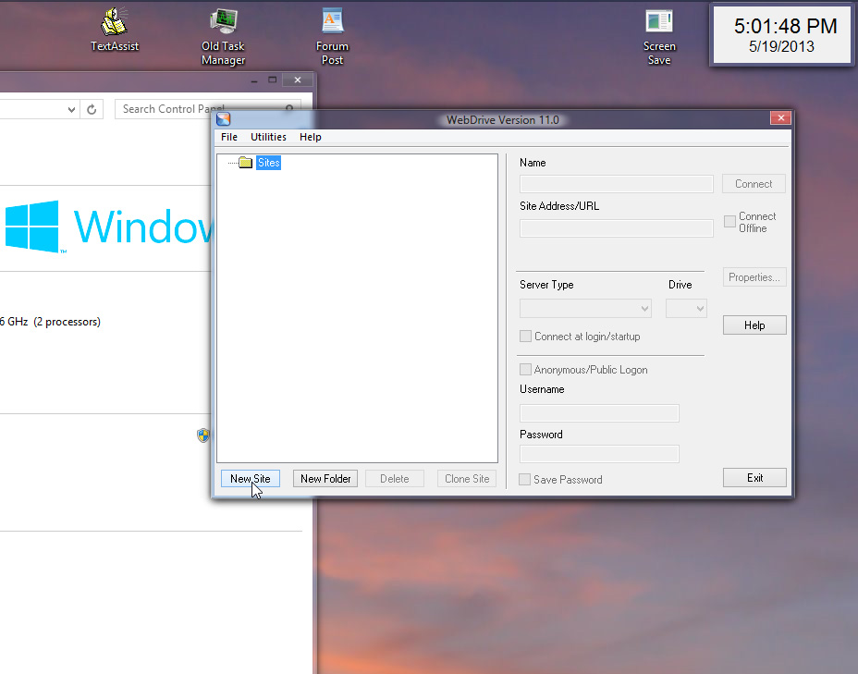This screenshot has width=858, height=674.
Task: Click the WebDrive title bar app icon
Action: [223, 119]
